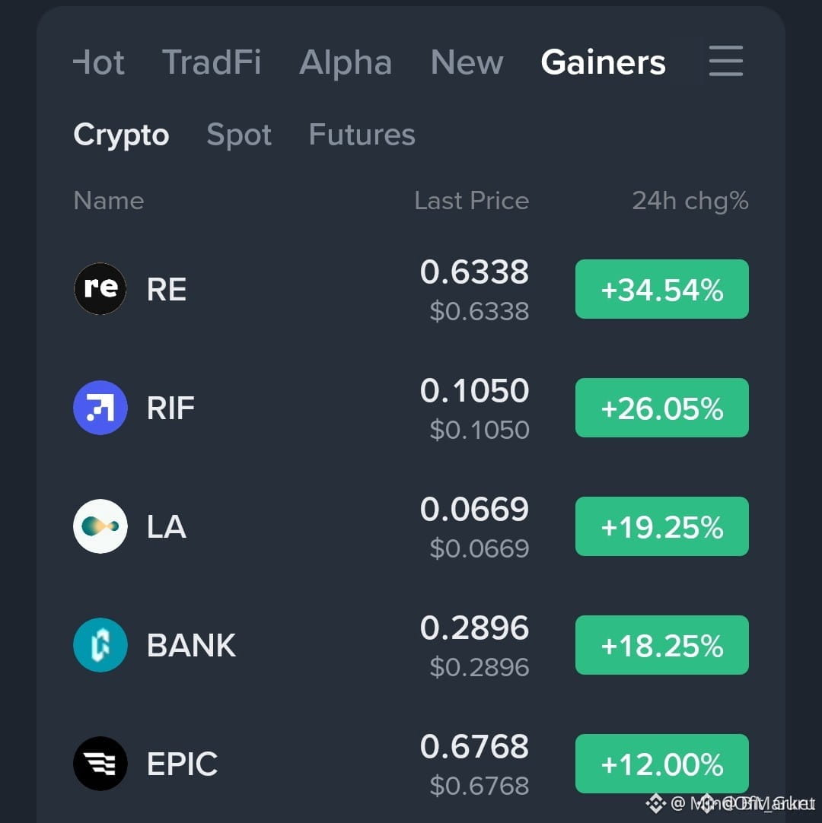Tap the BANK coin logo
Screen dimensions: 822x823
click(x=100, y=644)
